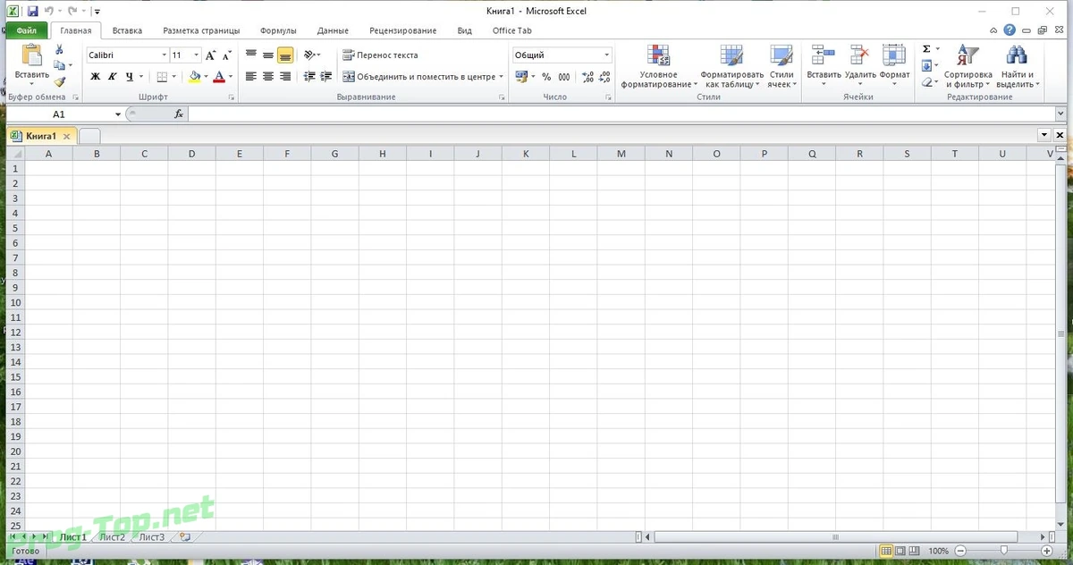
Task: Expand the Name Box A1 dropdown
Action: click(x=118, y=114)
